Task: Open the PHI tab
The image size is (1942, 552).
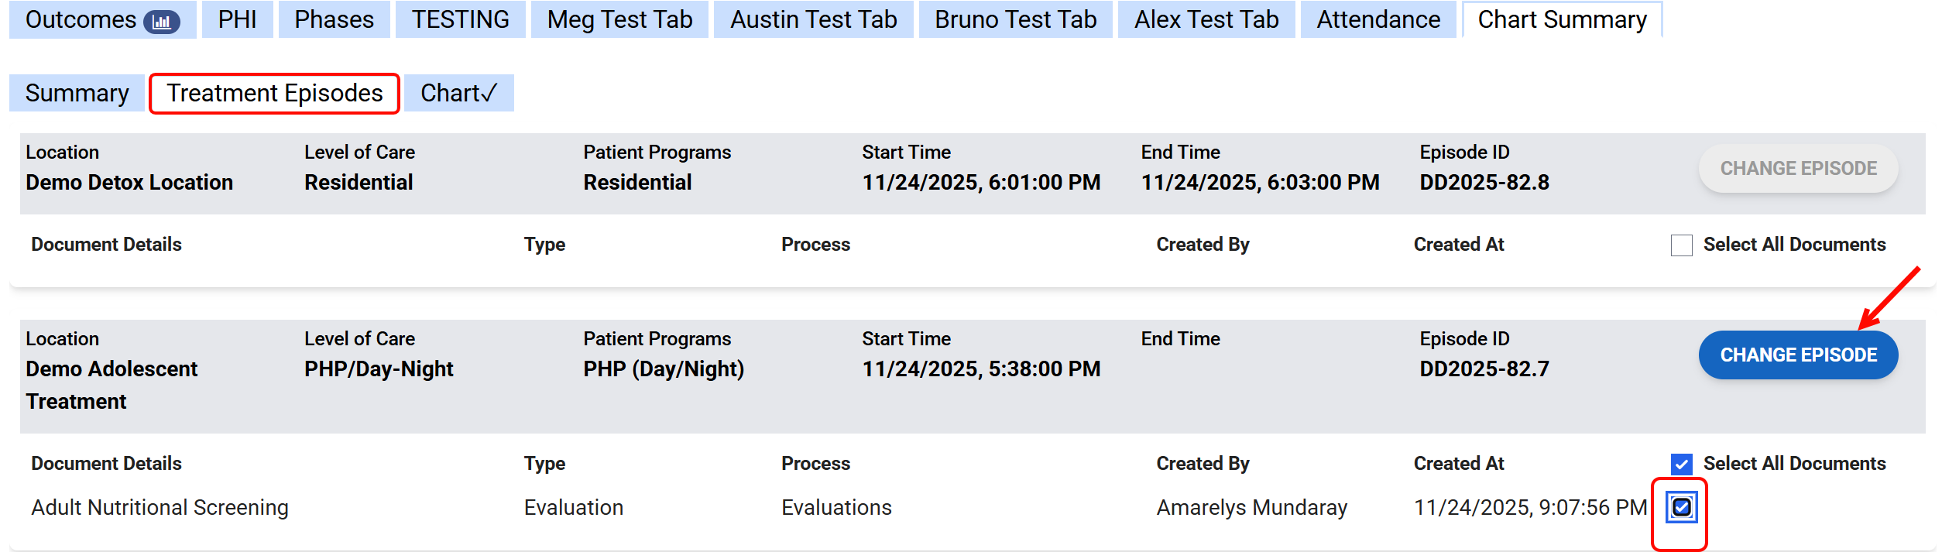Action: [x=237, y=19]
